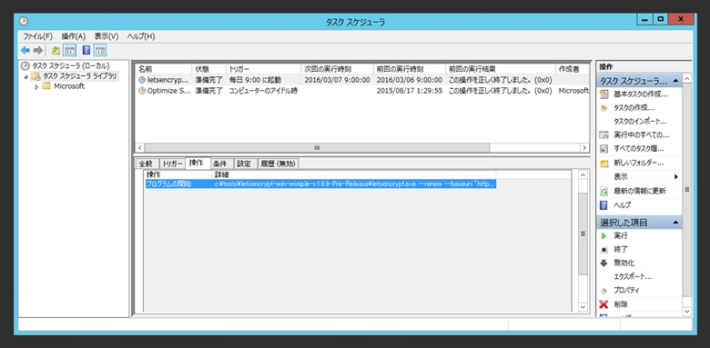710x348 pixels.
Task: Switch to the 履歴 (無効) tab
Action: click(279, 164)
